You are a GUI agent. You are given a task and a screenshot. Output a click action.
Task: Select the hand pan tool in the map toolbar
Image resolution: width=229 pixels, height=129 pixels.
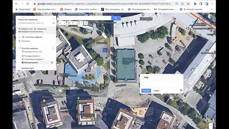(x=69, y=23)
